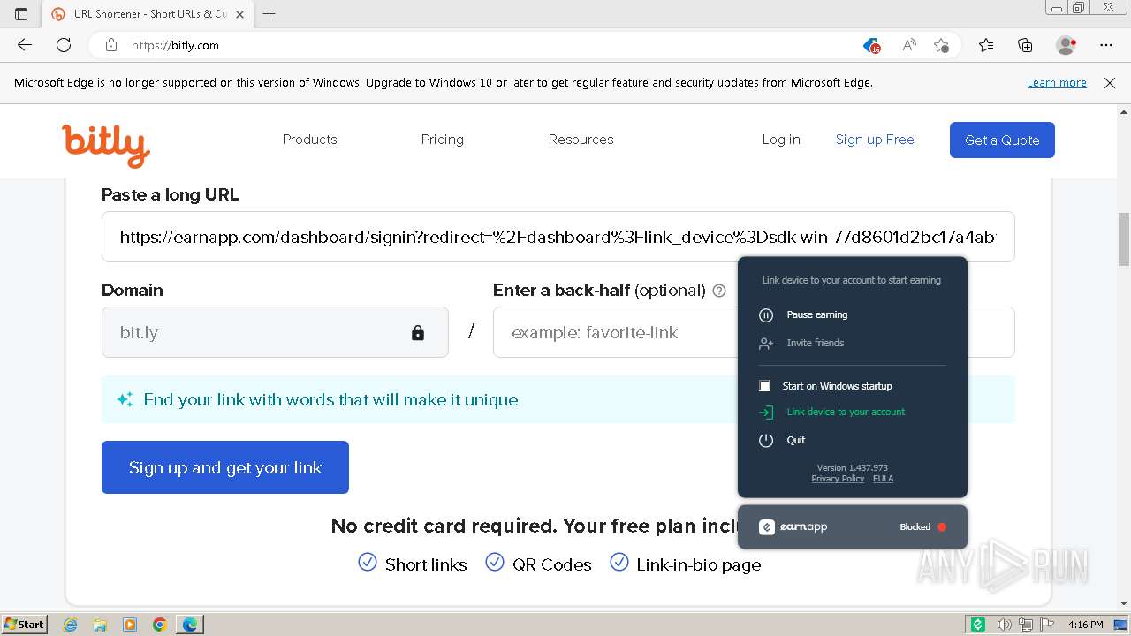The width and height of the screenshot is (1131, 636).
Task: Open the Favorites list
Action: pos(986,45)
